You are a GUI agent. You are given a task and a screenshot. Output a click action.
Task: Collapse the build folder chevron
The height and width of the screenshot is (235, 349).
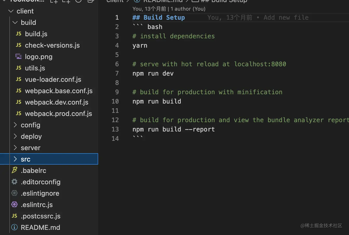[x=15, y=23]
